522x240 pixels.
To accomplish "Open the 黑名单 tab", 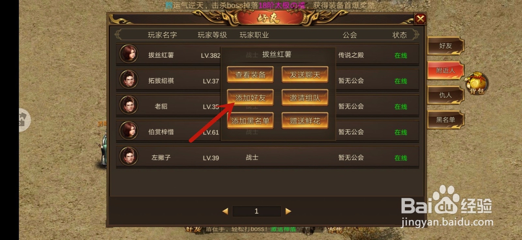I will coord(445,120).
